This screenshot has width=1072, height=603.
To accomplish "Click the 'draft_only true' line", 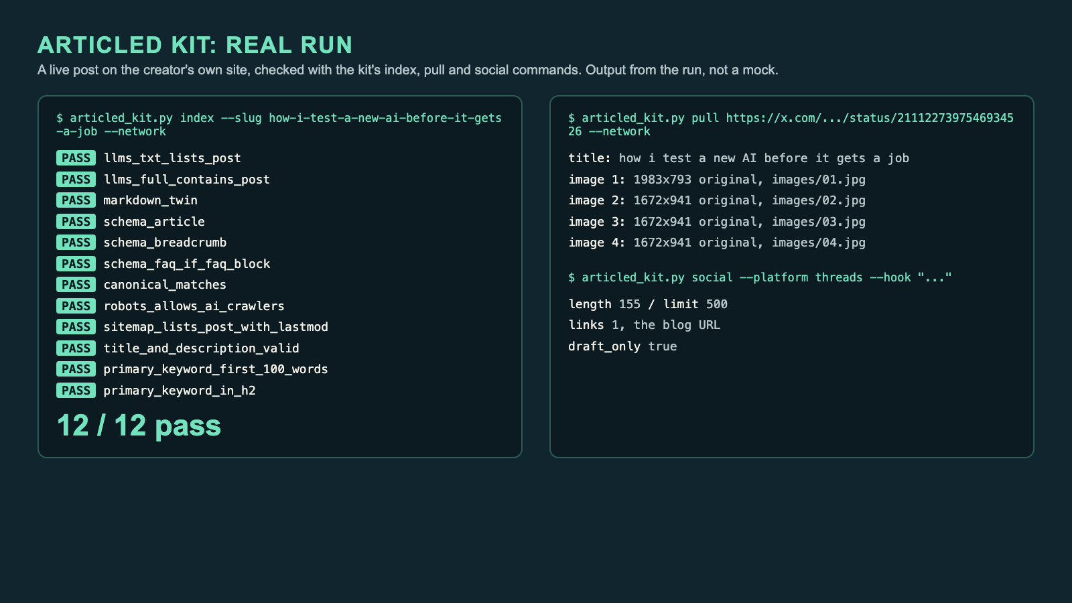I will coord(622,346).
